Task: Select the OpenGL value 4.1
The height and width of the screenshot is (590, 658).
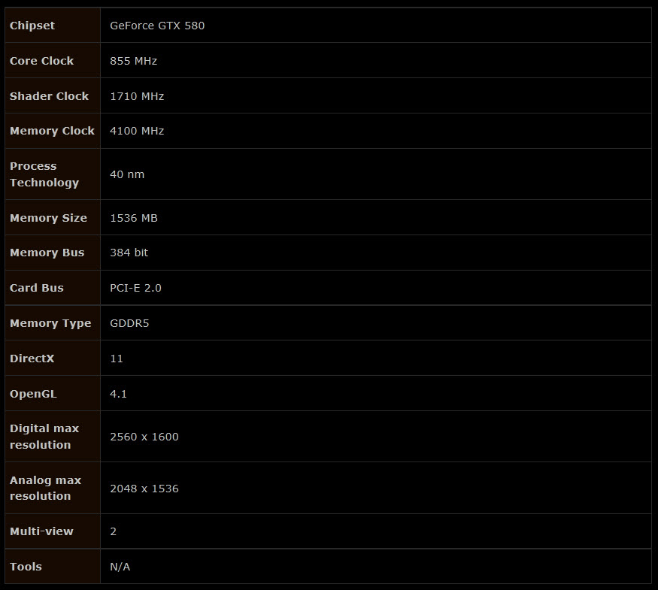Action: [118, 394]
